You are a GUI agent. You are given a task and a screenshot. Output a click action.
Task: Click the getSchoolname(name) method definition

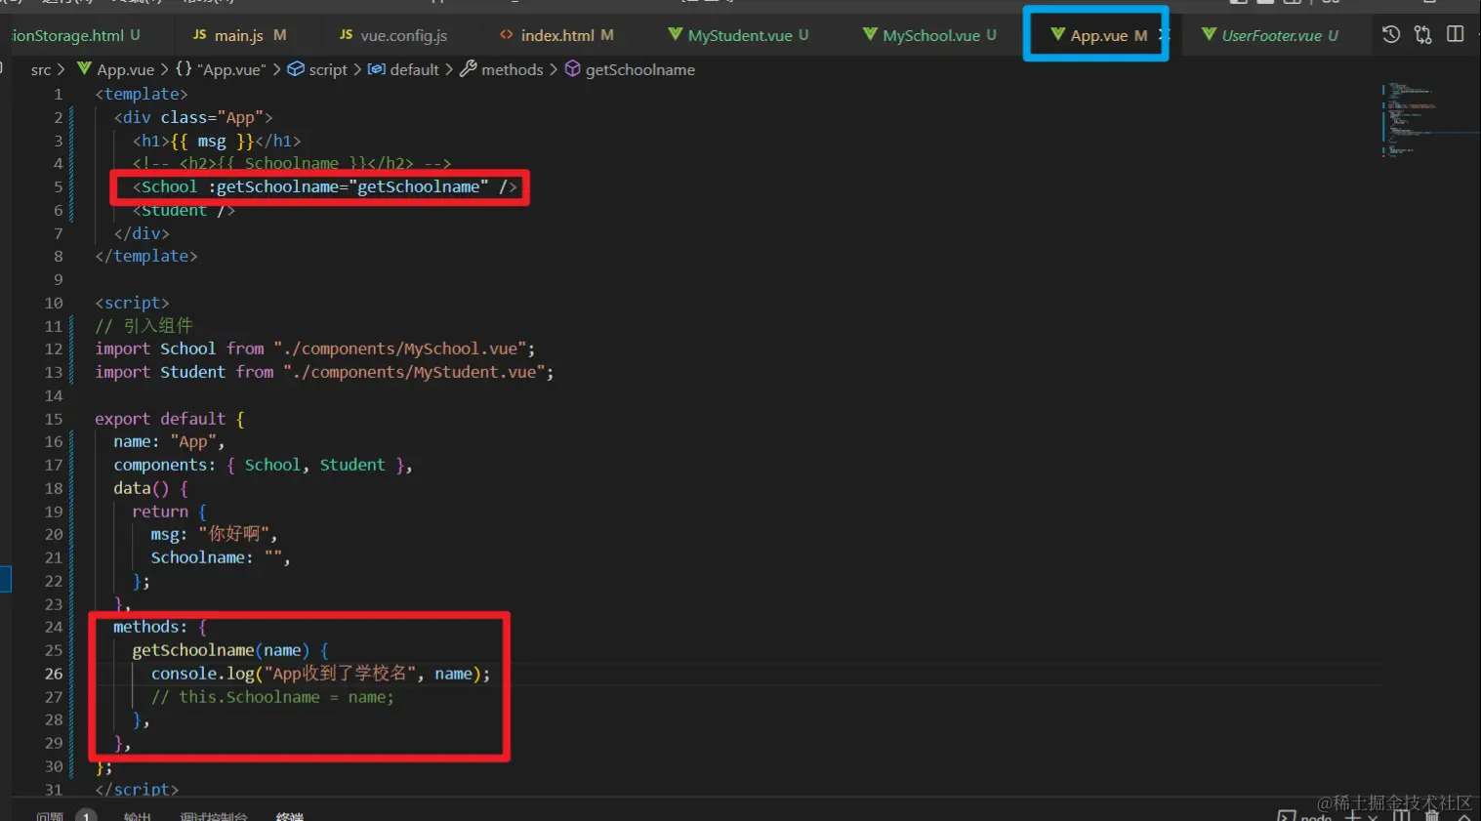[x=230, y=650]
